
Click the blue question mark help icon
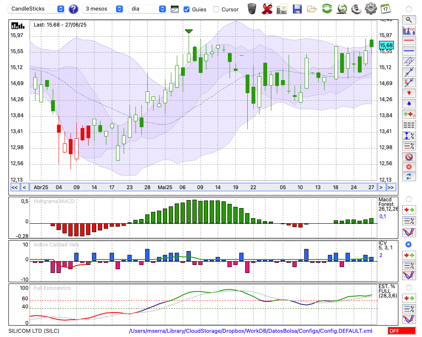tap(73, 9)
